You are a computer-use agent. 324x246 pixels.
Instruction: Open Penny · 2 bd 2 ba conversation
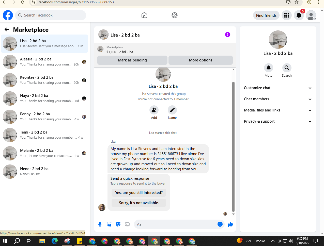coord(44,117)
